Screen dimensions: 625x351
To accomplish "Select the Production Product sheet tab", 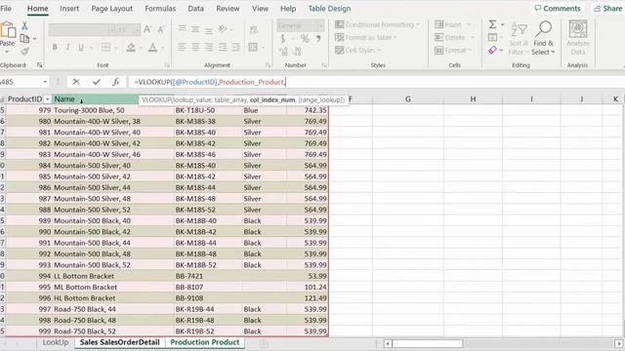I will click(205, 342).
